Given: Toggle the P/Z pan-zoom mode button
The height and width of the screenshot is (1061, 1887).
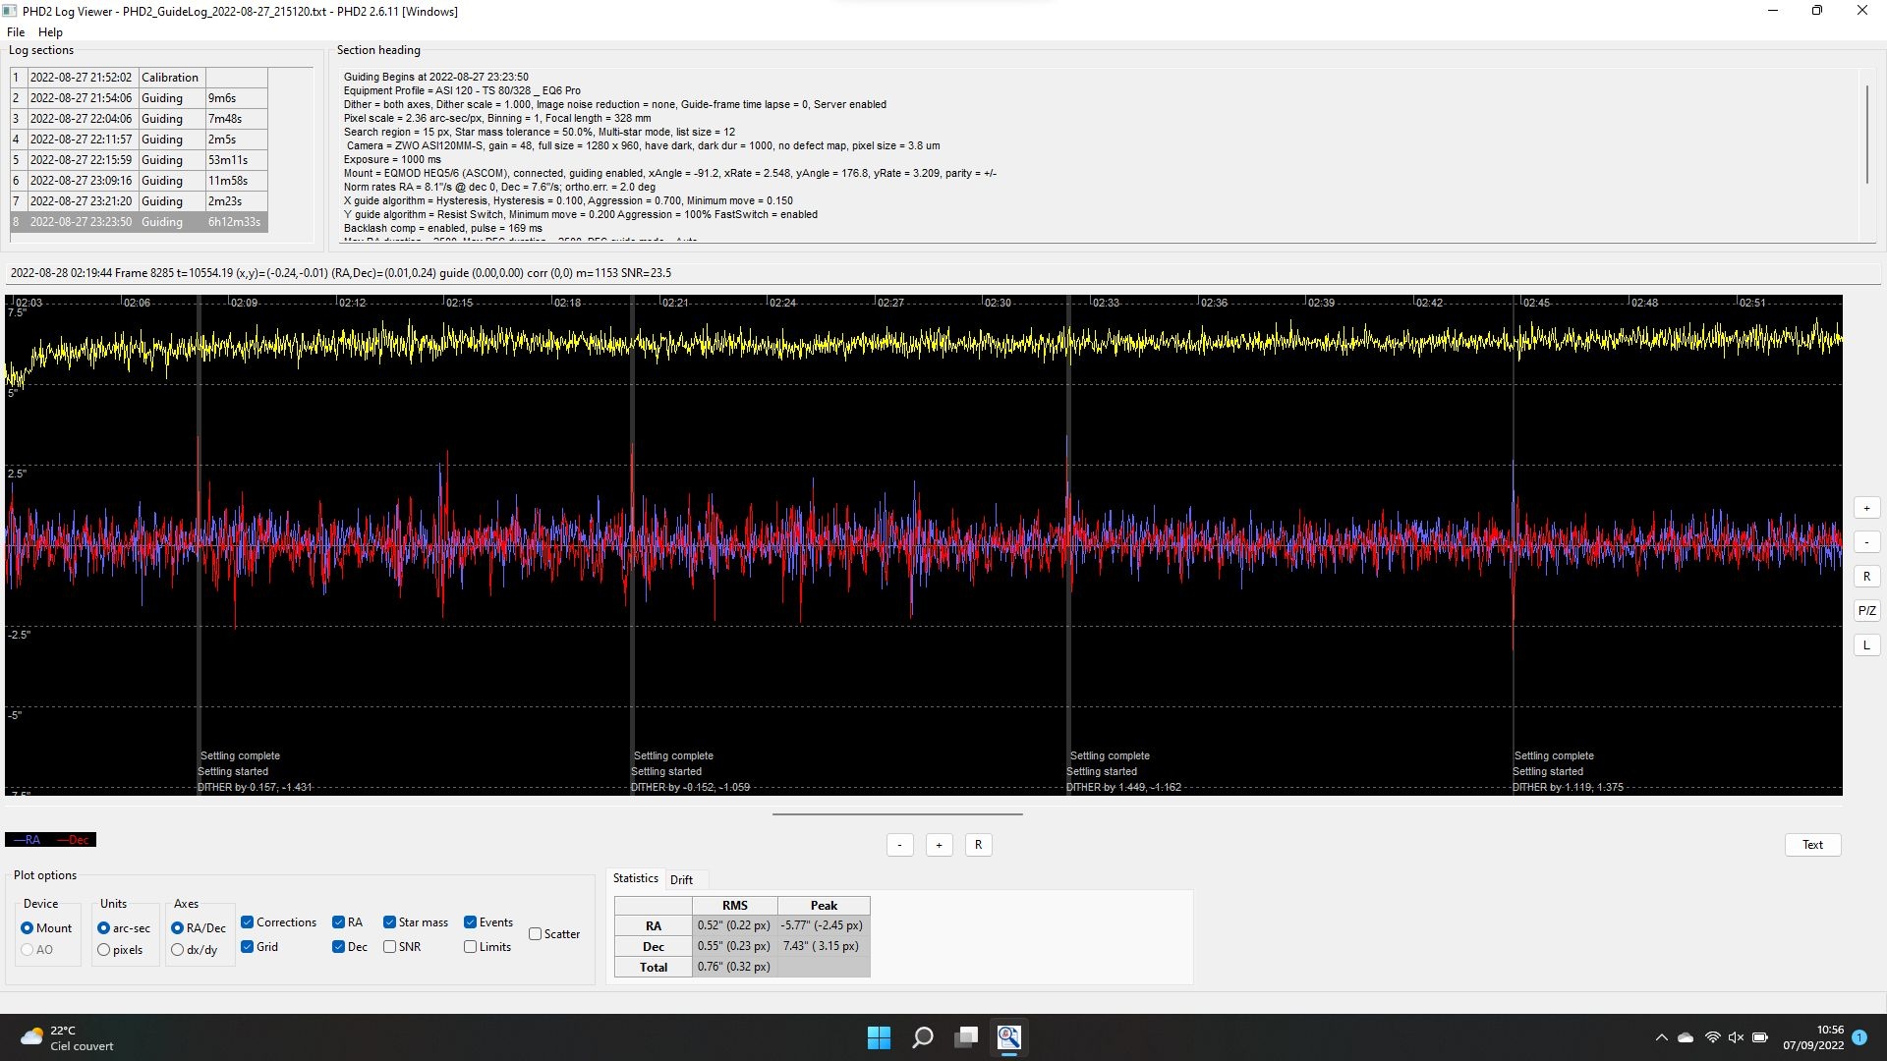Looking at the screenshot, I should [x=1866, y=611].
